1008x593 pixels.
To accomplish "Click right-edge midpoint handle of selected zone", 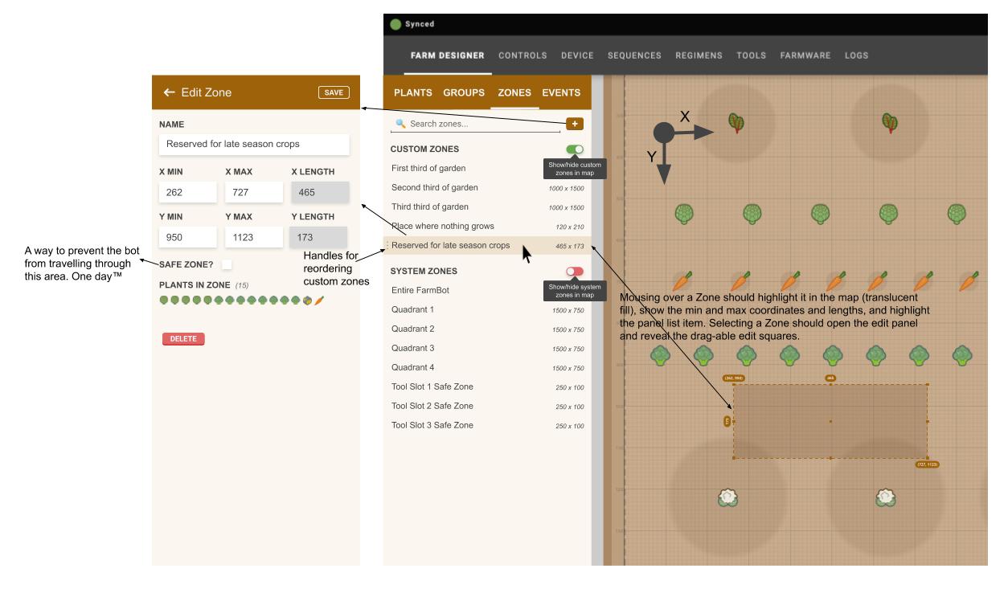I will point(928,421).
